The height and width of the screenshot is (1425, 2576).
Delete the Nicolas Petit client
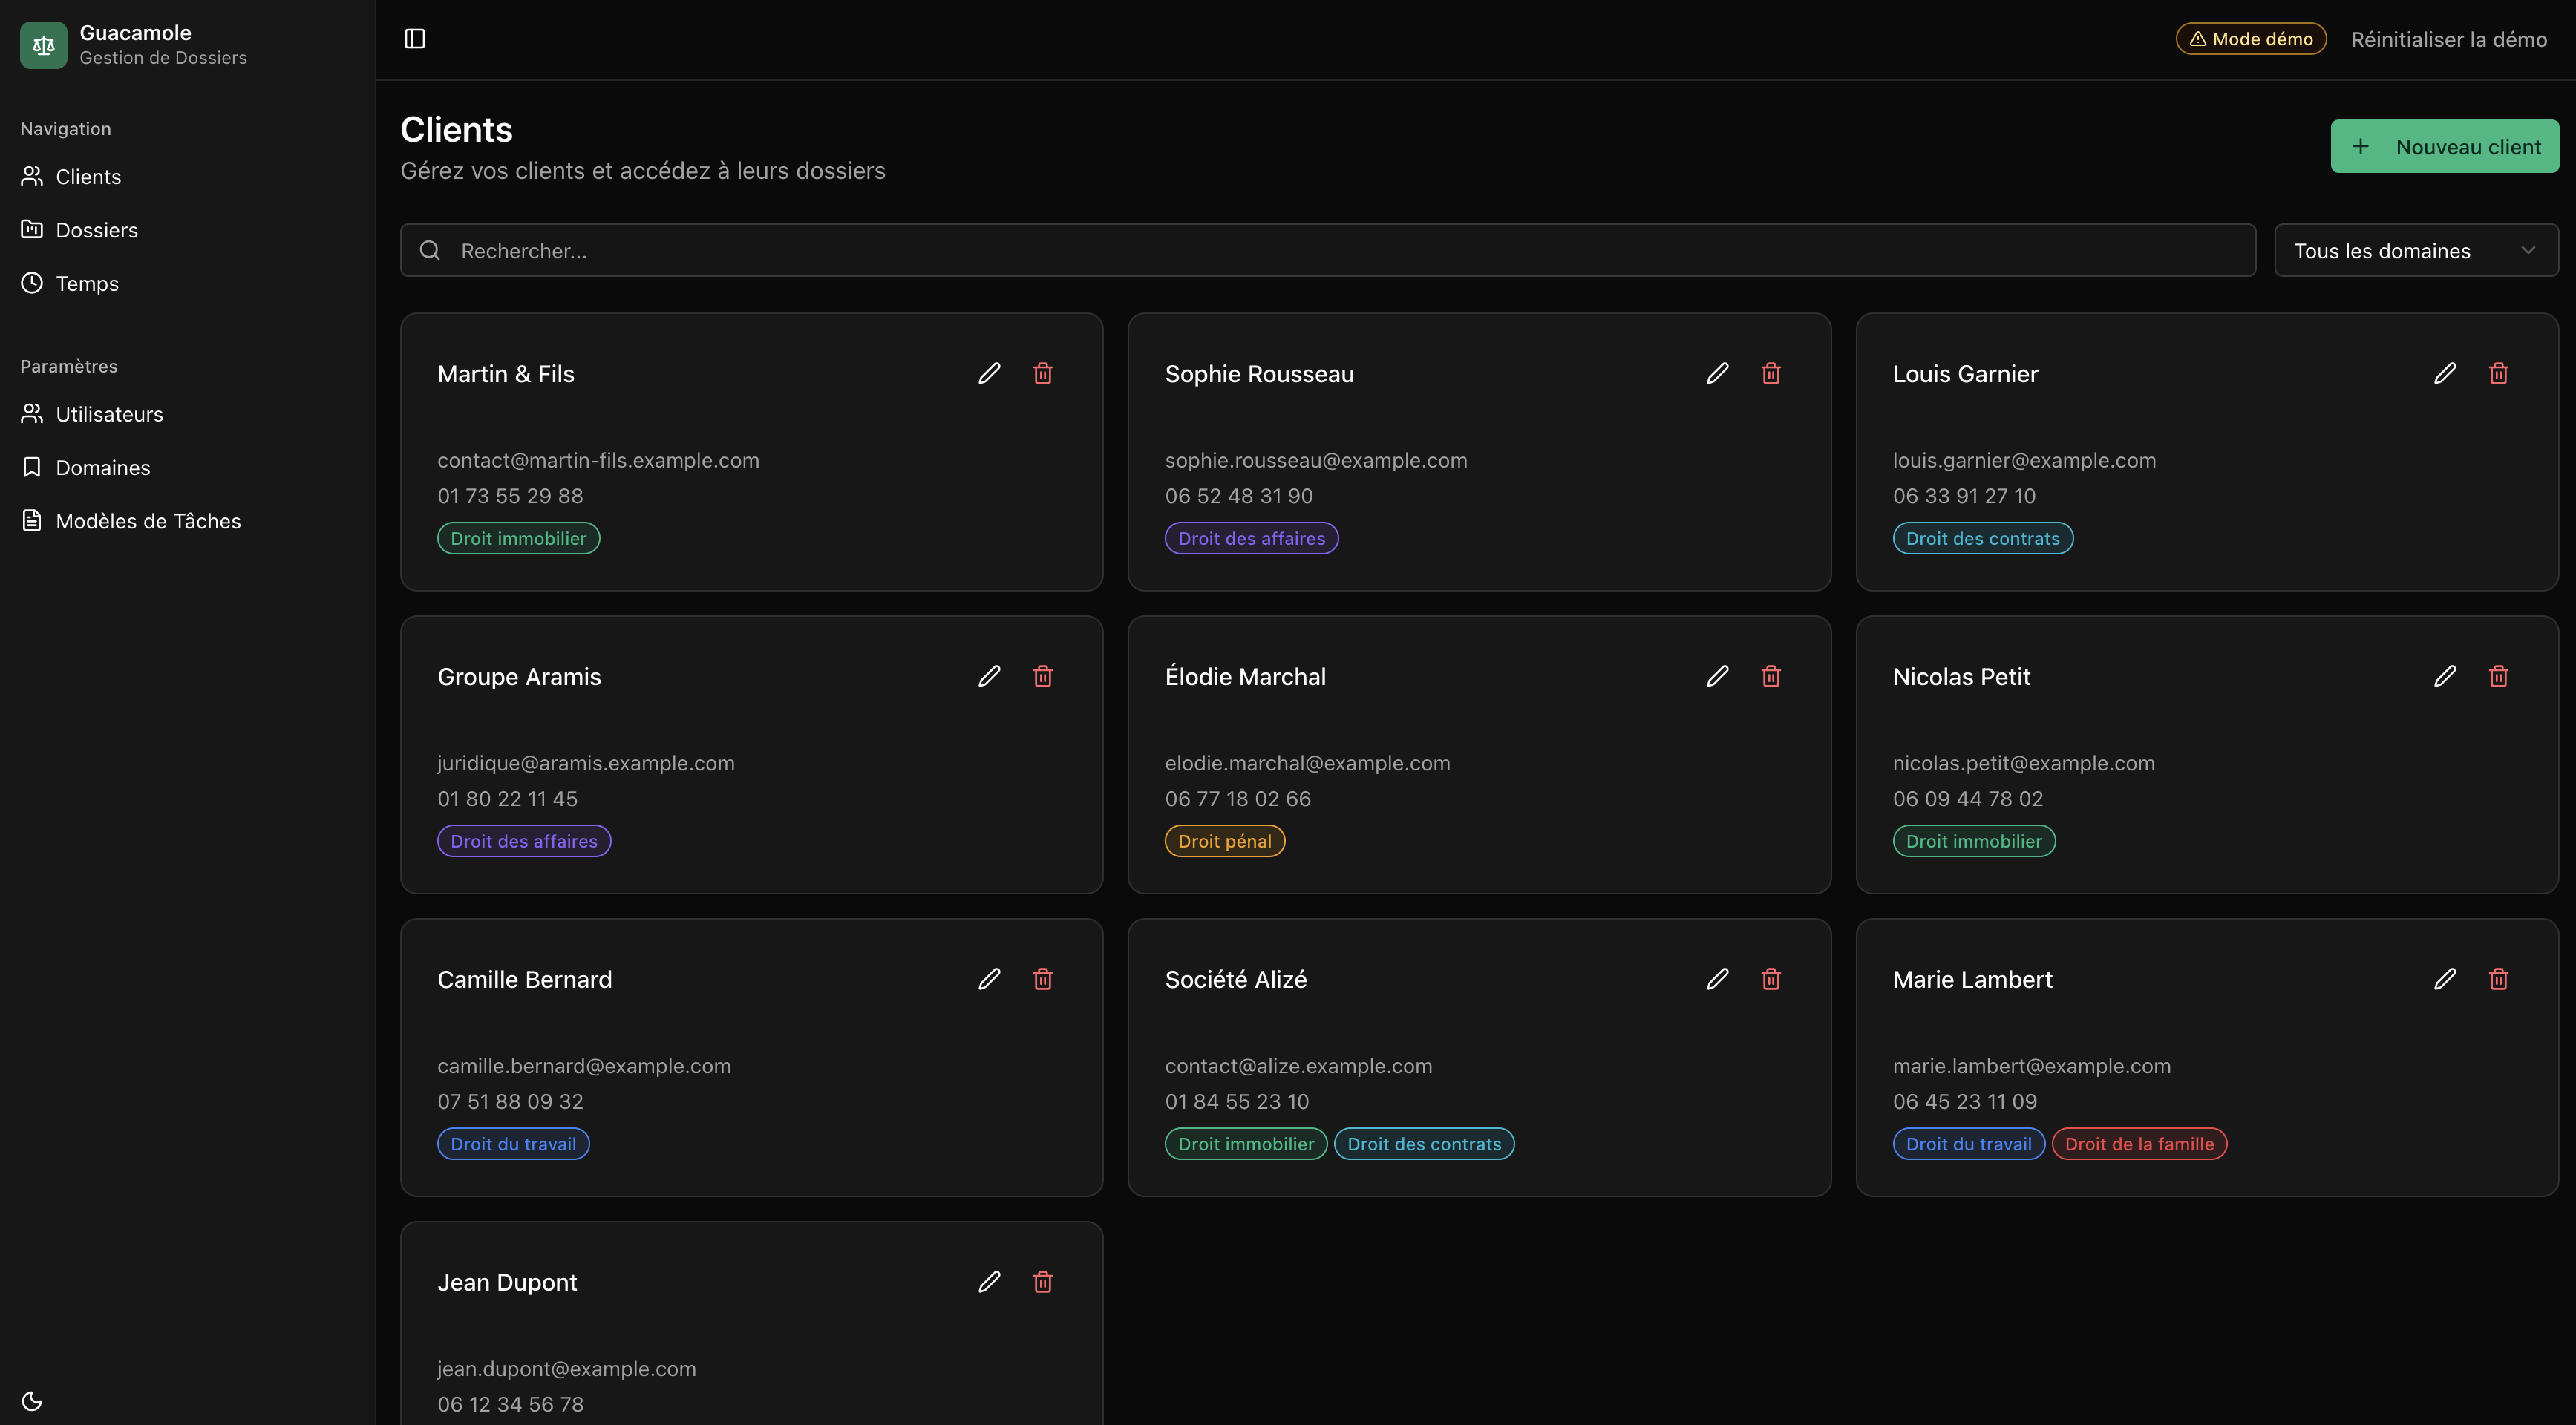tap(2497, 676)
